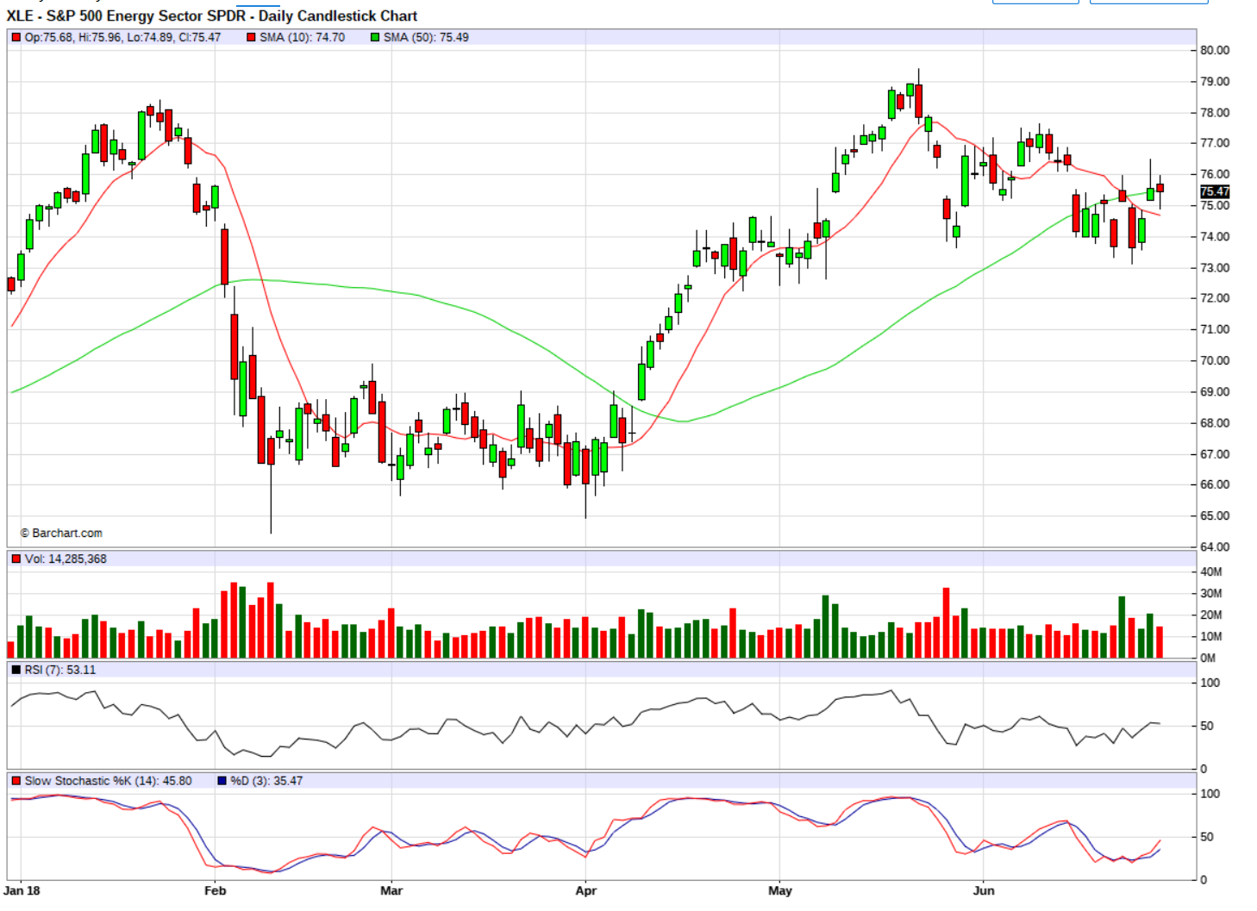Select the 'Jun' date axis label
This screenshot has width=1257, height=911.
click(x=984, y=891)
